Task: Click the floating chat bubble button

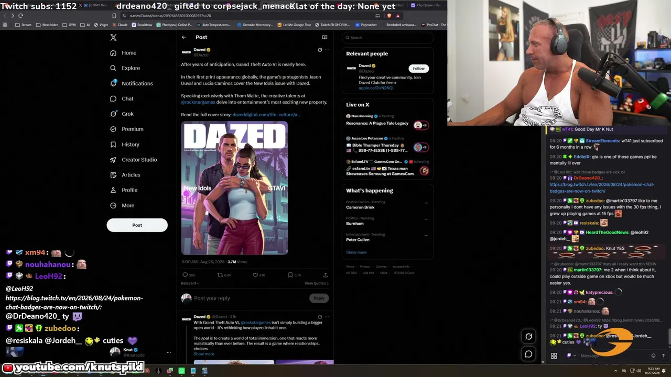Action: [x=528, y=354]
